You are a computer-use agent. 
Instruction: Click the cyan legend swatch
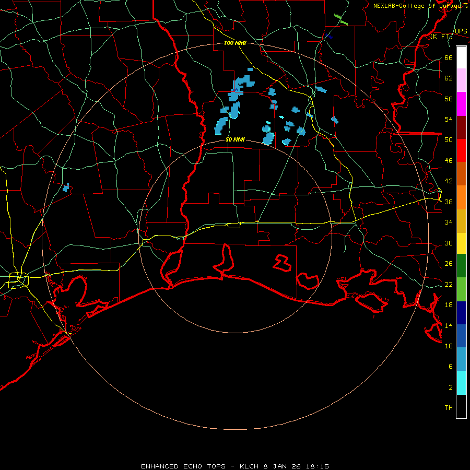click(x=461, y=383)
